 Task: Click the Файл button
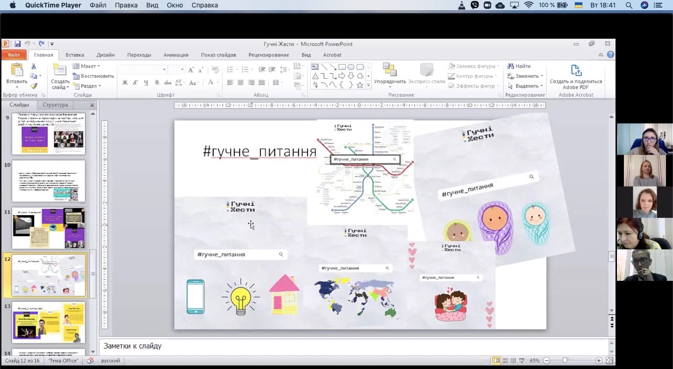click(x=14, y=55)
